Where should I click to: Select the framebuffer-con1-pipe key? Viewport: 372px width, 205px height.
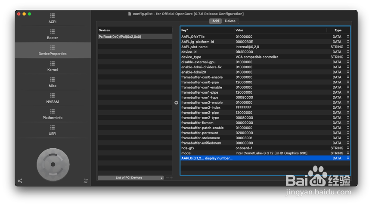coord(200,92)
